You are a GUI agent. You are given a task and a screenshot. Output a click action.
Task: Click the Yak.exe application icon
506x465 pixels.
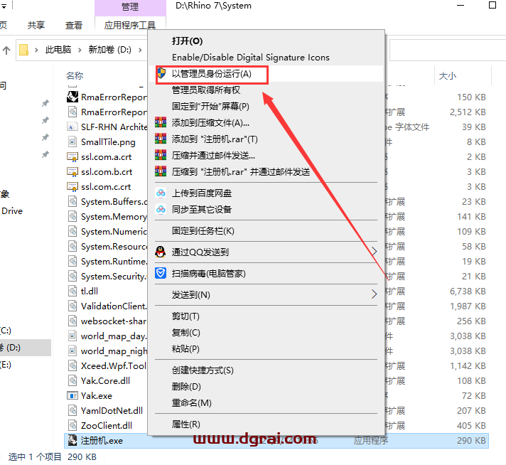click(x=72, y=395)
